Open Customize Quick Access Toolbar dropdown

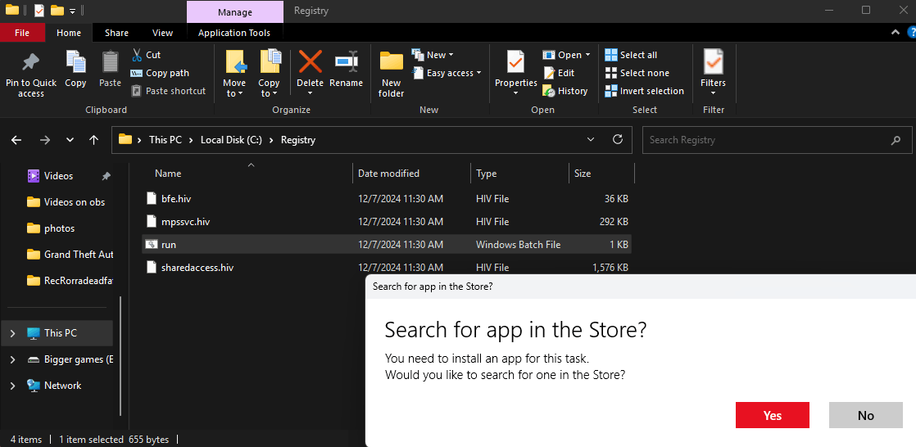coord(72,11)
